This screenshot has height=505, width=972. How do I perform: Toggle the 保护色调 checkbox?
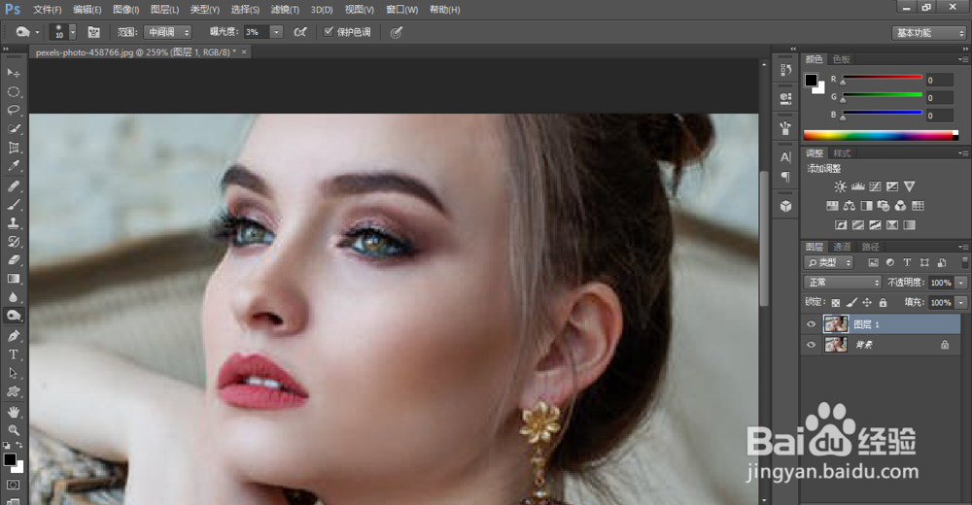coord(329,32)
